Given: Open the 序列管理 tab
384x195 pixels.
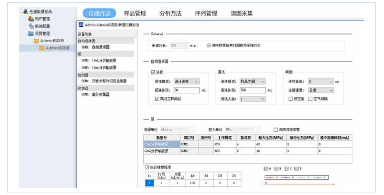Looking at the screenshot, I should tap(206, 13).
